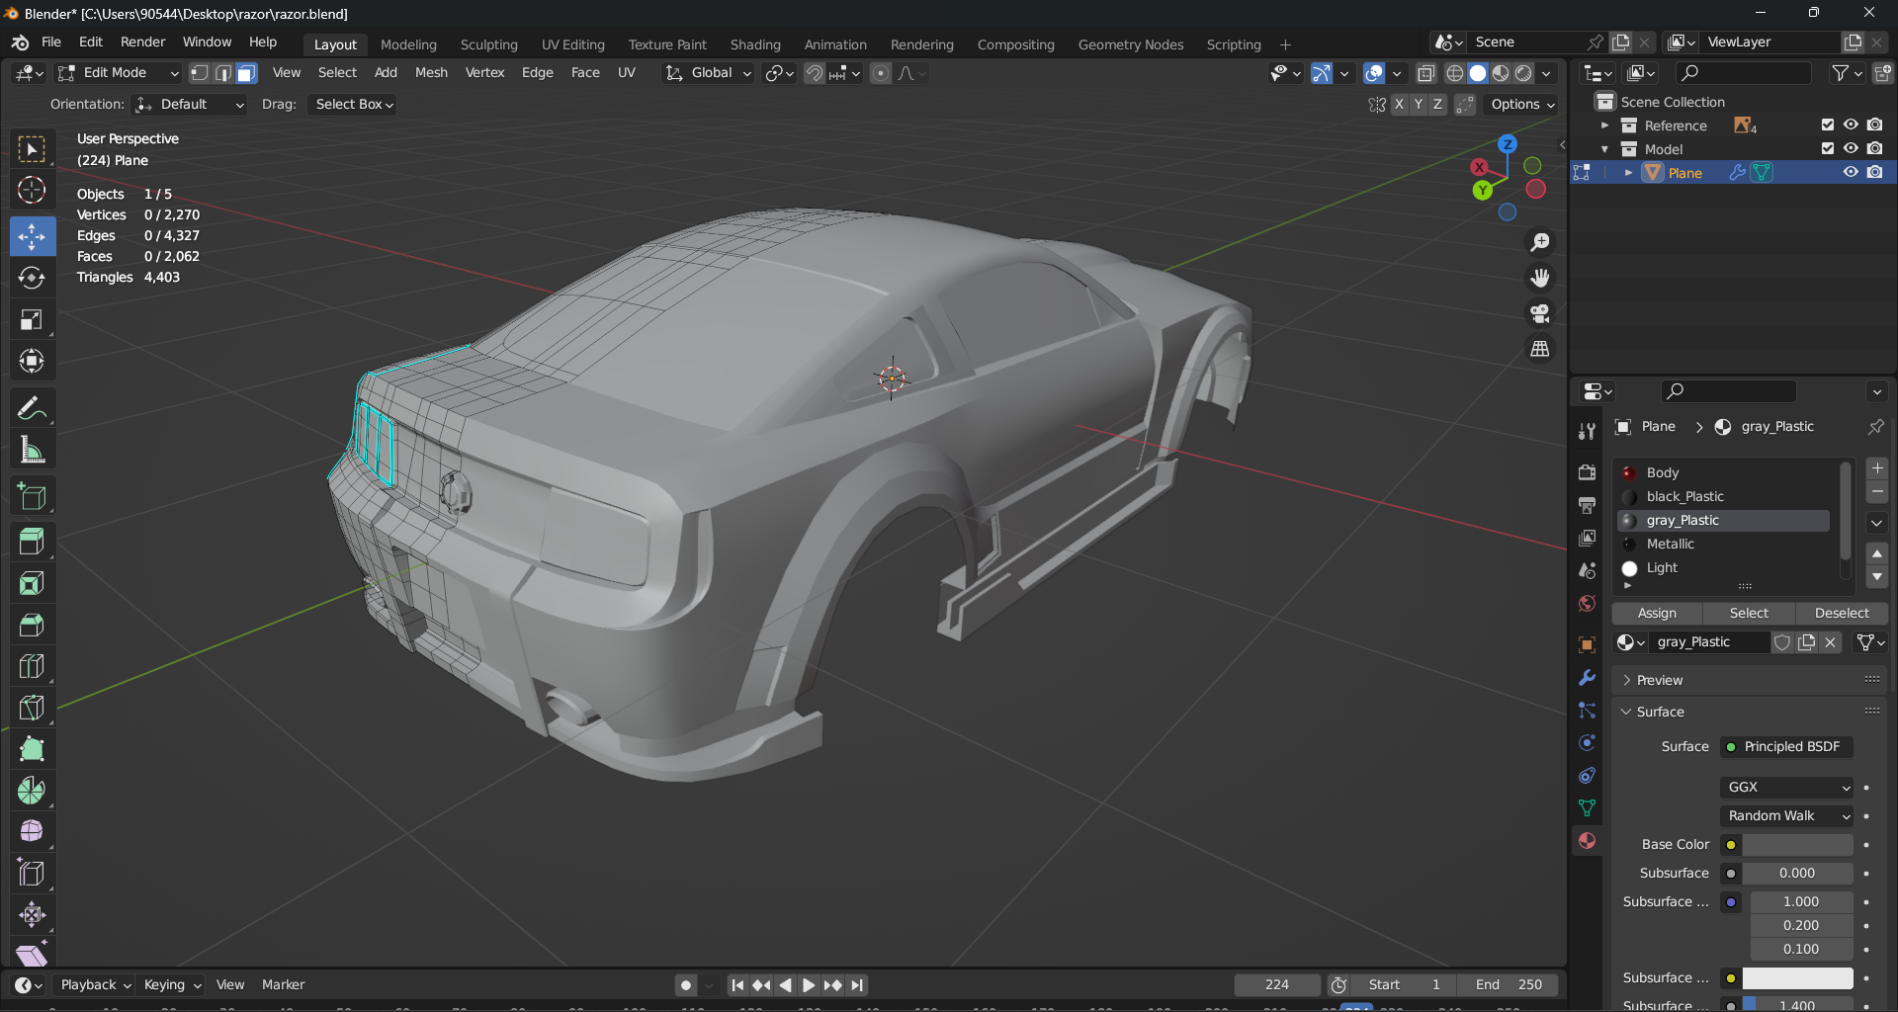Image resolution: width=1898 pixels, height=1012 pixels.
Task: Open the Random Walk subsurface dropdown
Action: click(1787, 816)
